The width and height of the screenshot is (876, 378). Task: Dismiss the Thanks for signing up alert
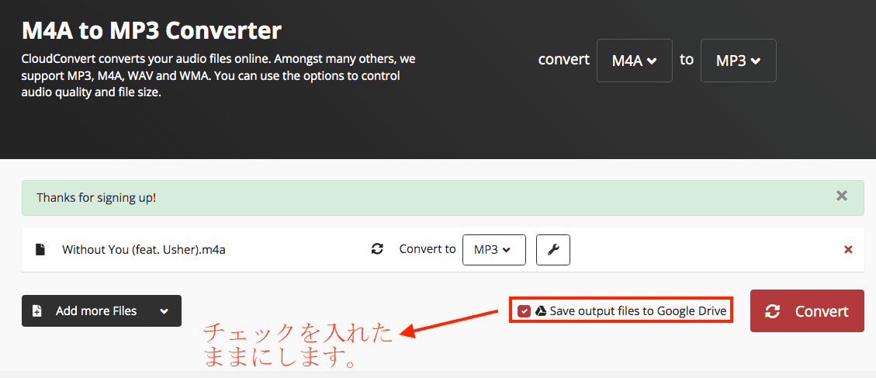[842, 196]
